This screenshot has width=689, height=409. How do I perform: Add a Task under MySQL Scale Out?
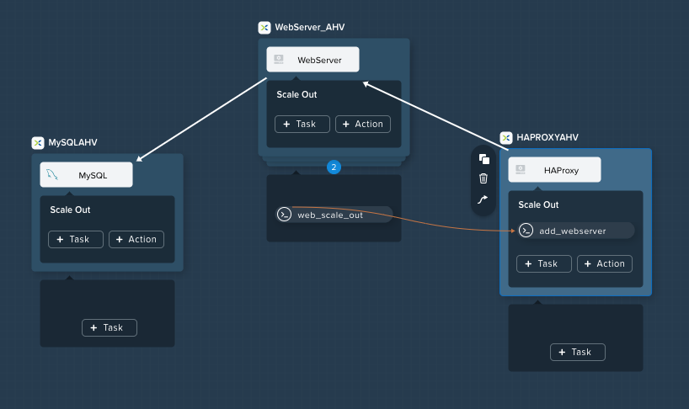[x=76, y=240]
